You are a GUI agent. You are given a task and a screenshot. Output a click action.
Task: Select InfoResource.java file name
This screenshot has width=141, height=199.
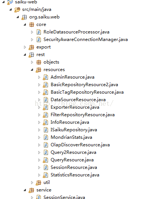coord(70,122)
